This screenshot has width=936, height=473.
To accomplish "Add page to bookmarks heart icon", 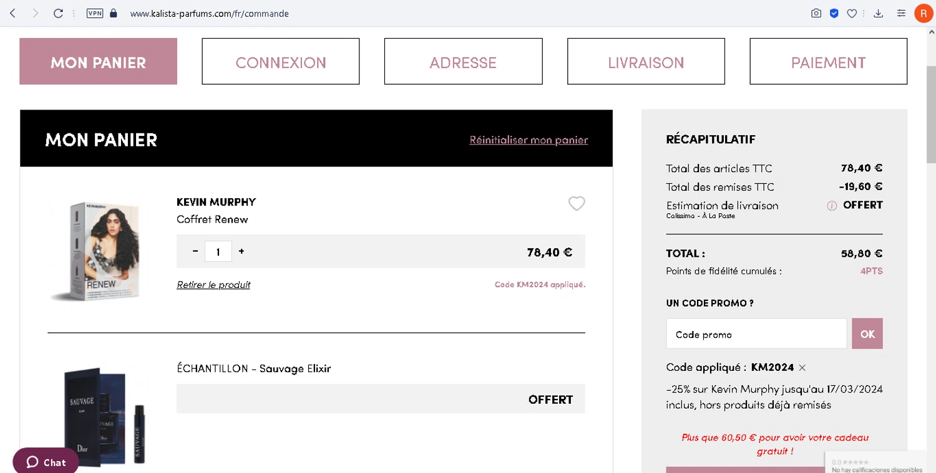I will pos(852,13).
